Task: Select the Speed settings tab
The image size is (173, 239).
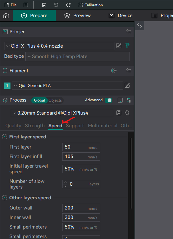Action: click(55, 126)
